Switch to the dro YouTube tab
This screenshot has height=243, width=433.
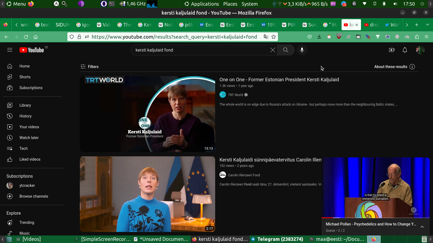tap(371, 25)
